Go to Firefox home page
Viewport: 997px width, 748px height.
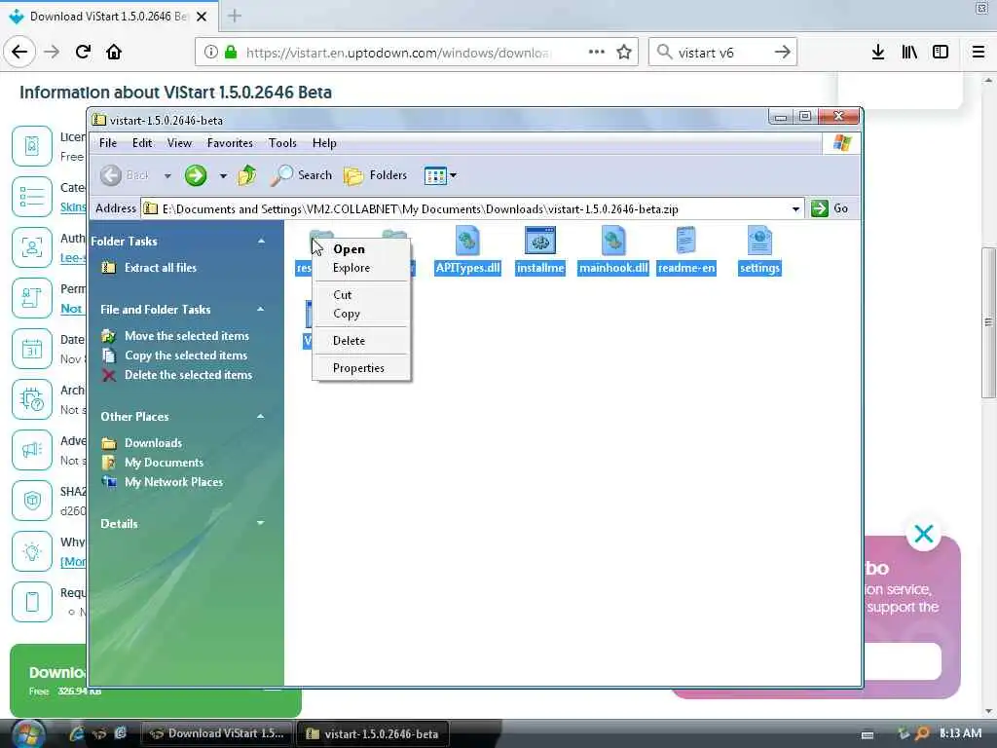click(x=114, y=53)
